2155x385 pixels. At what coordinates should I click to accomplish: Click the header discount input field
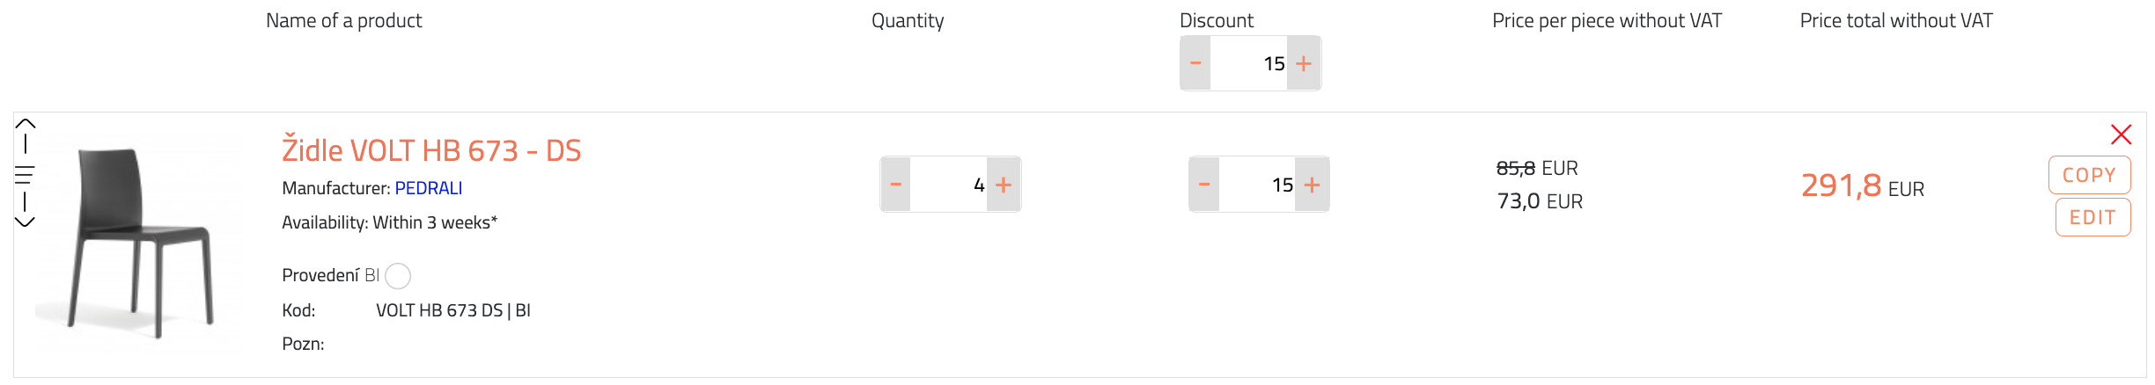click(x=1248, y=63)
